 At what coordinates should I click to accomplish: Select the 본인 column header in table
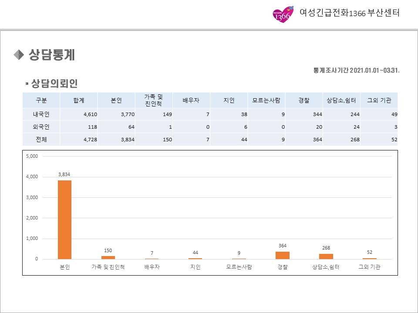pos(116,100)
